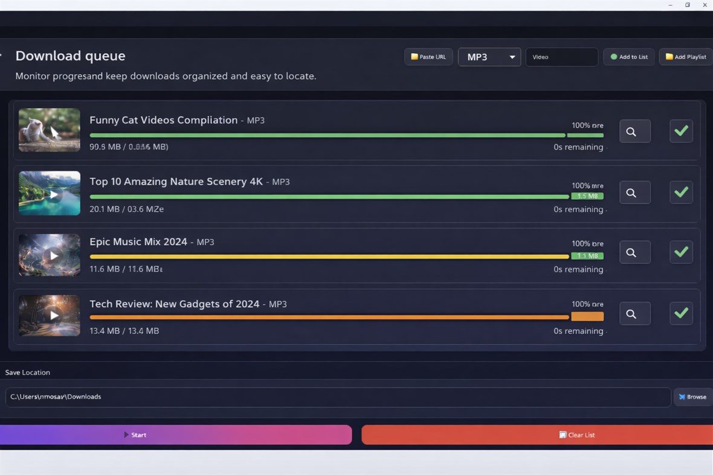Click the orange progress bar of Tech Review
This screenshot has height=475, width=713.
[329, 317]
